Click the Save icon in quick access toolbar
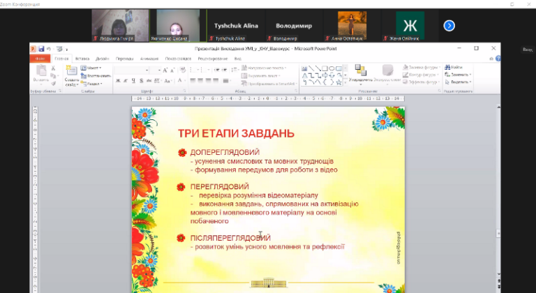Image resolution: width=536 pixels, height=293 pixels. [x=41, y=49]
